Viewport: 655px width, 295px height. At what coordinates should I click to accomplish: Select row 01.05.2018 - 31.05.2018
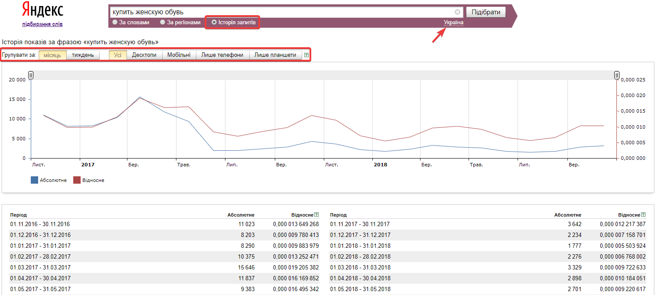pos(488,289)
